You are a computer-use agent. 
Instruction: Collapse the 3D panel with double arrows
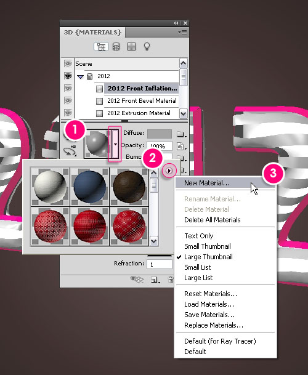[x=176, y=23]
